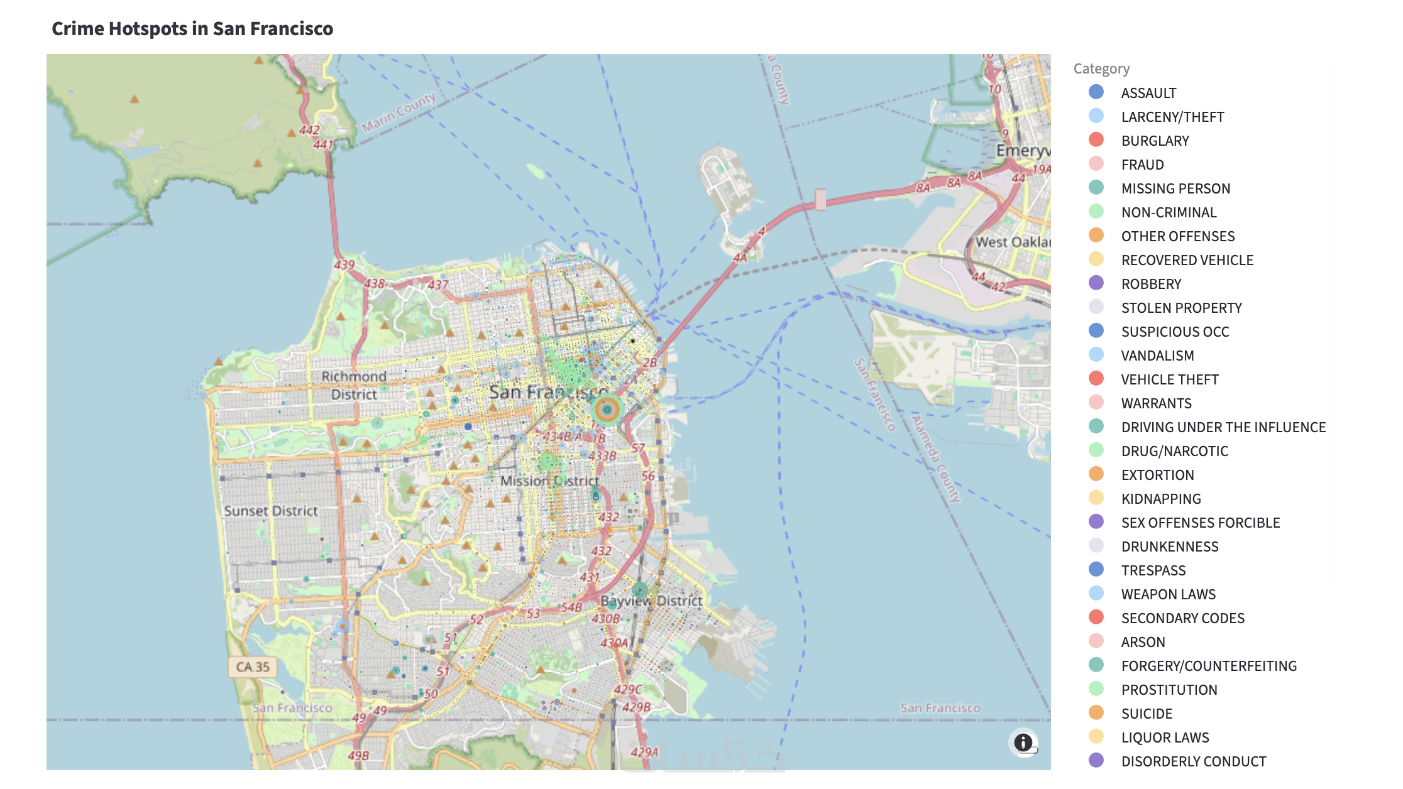Click the SUICIDE orange legend circle
Screen dimensions: 1403x789
1096,713
